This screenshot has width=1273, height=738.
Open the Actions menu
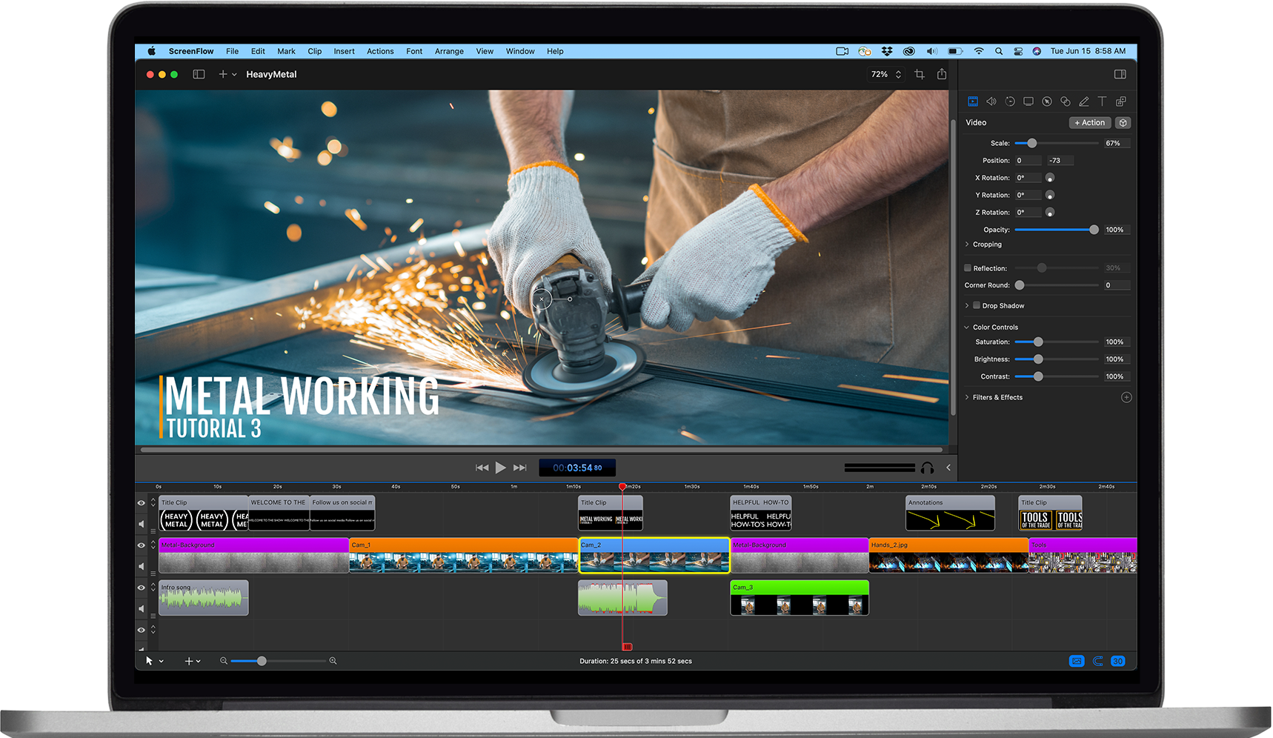tap(380, 51)
